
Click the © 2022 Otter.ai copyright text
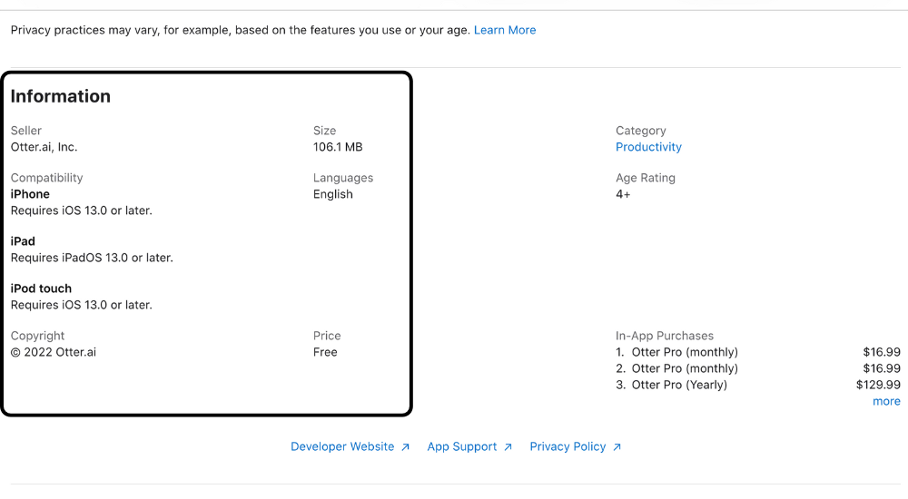pyautogui.click(x=54, y=352)
